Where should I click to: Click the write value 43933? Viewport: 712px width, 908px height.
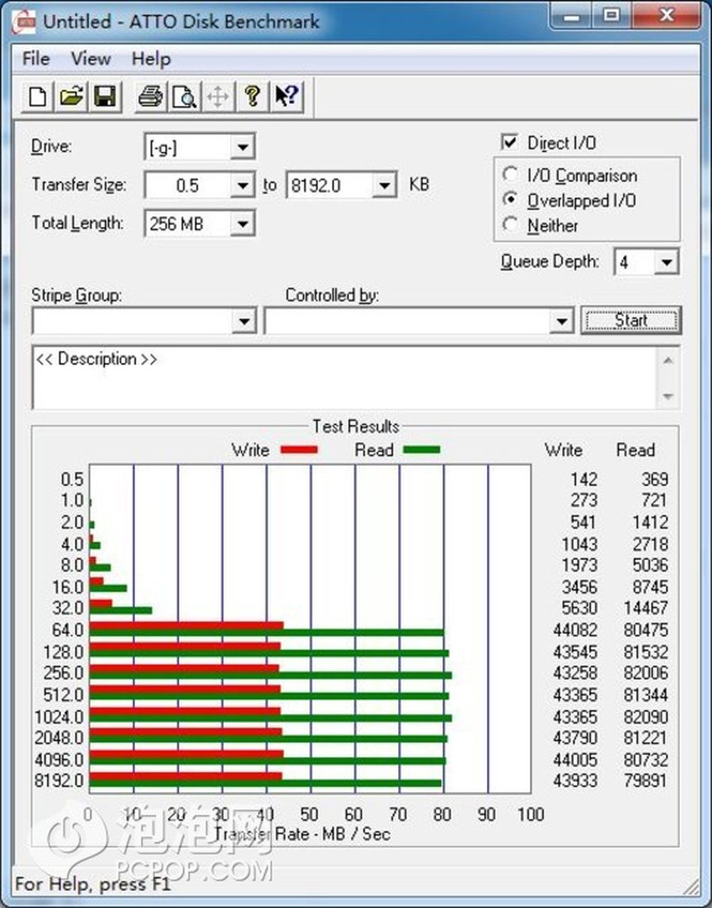click(x=575, y=781)
